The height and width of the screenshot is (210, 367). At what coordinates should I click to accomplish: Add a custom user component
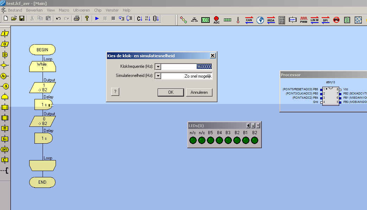[x=292, y=20]
